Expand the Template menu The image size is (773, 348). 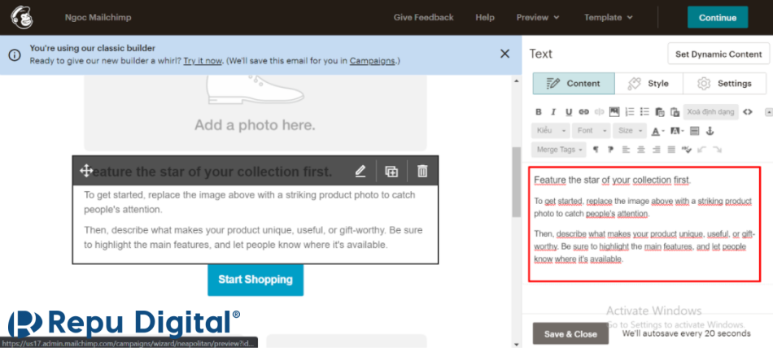tap(609, 17)
